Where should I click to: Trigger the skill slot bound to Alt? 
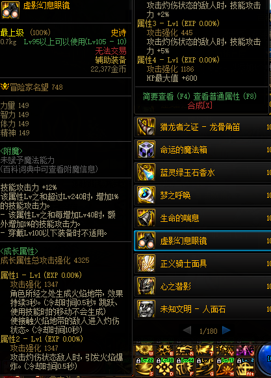pyautogui.click(x=245, y=366)
